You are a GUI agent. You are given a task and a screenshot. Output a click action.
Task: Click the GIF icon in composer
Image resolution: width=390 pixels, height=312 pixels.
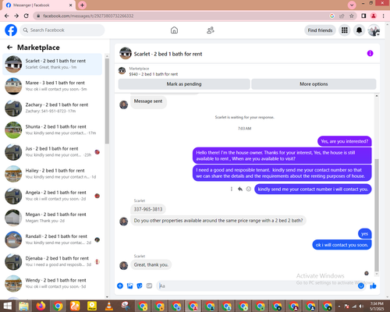149,286
